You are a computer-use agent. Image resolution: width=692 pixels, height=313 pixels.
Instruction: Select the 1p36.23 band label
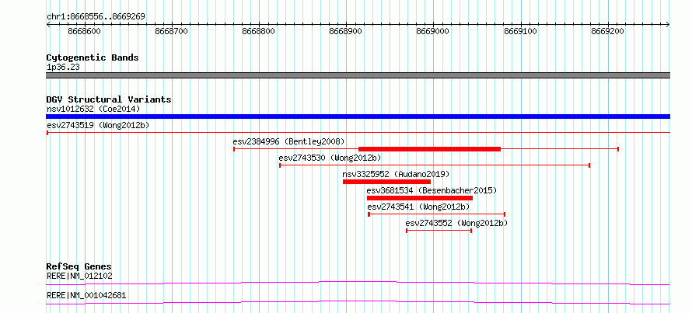click(x=63, y=67)
